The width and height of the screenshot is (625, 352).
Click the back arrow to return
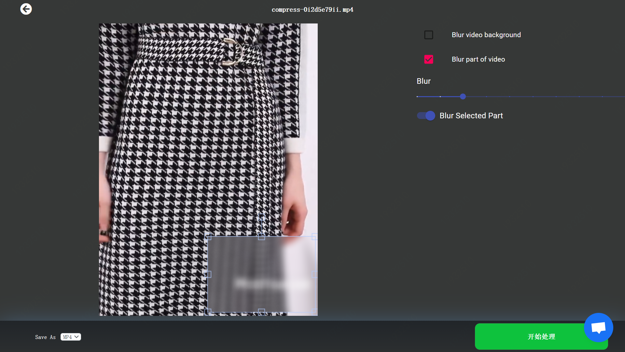click(26, 9)
